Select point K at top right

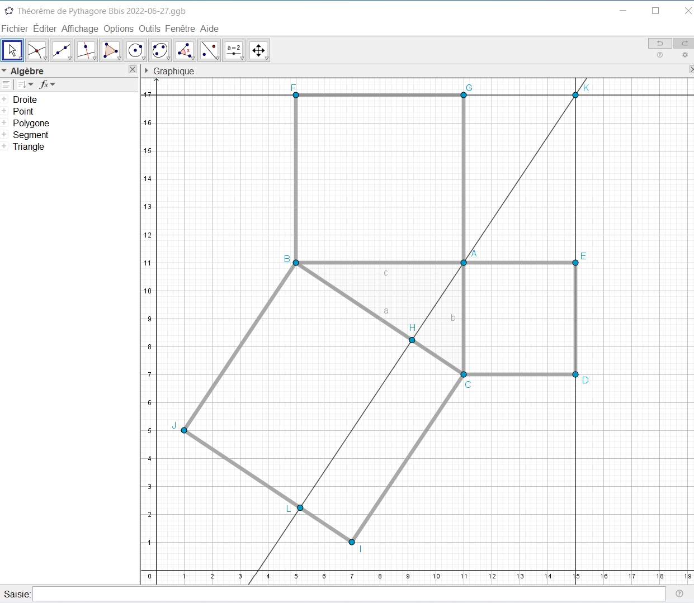pos(575,95)
